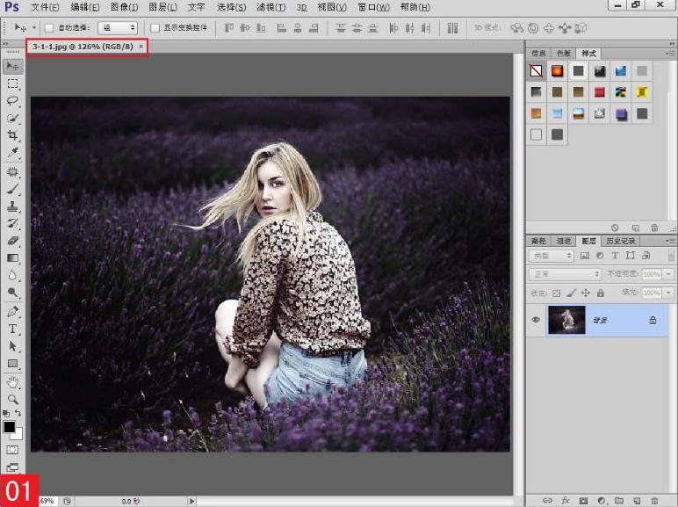
Task: Select the Zoom tool
Action: (12, 399)
